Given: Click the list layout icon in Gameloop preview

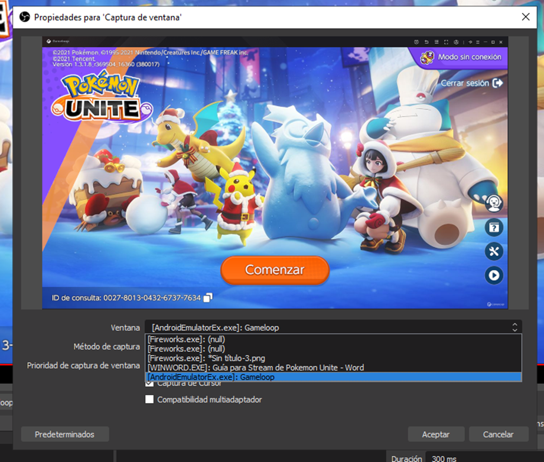Looking at the screenshot, I should 436,42.
